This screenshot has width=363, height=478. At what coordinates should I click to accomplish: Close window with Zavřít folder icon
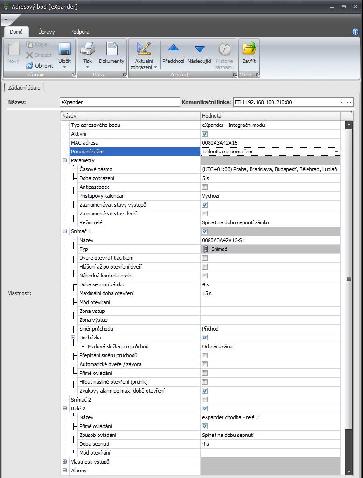249,49
